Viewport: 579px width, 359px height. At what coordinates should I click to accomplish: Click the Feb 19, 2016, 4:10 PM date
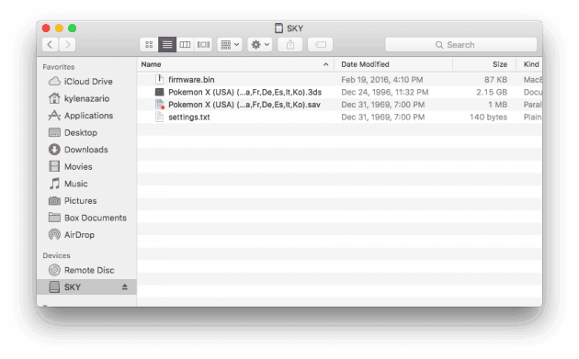pos(382,80)
